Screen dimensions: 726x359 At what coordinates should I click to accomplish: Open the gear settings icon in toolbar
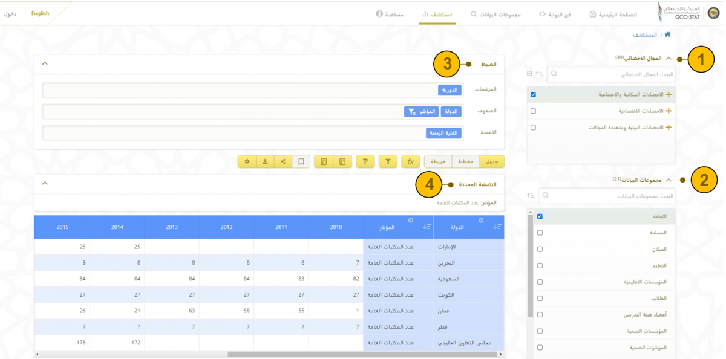(247, 161)
